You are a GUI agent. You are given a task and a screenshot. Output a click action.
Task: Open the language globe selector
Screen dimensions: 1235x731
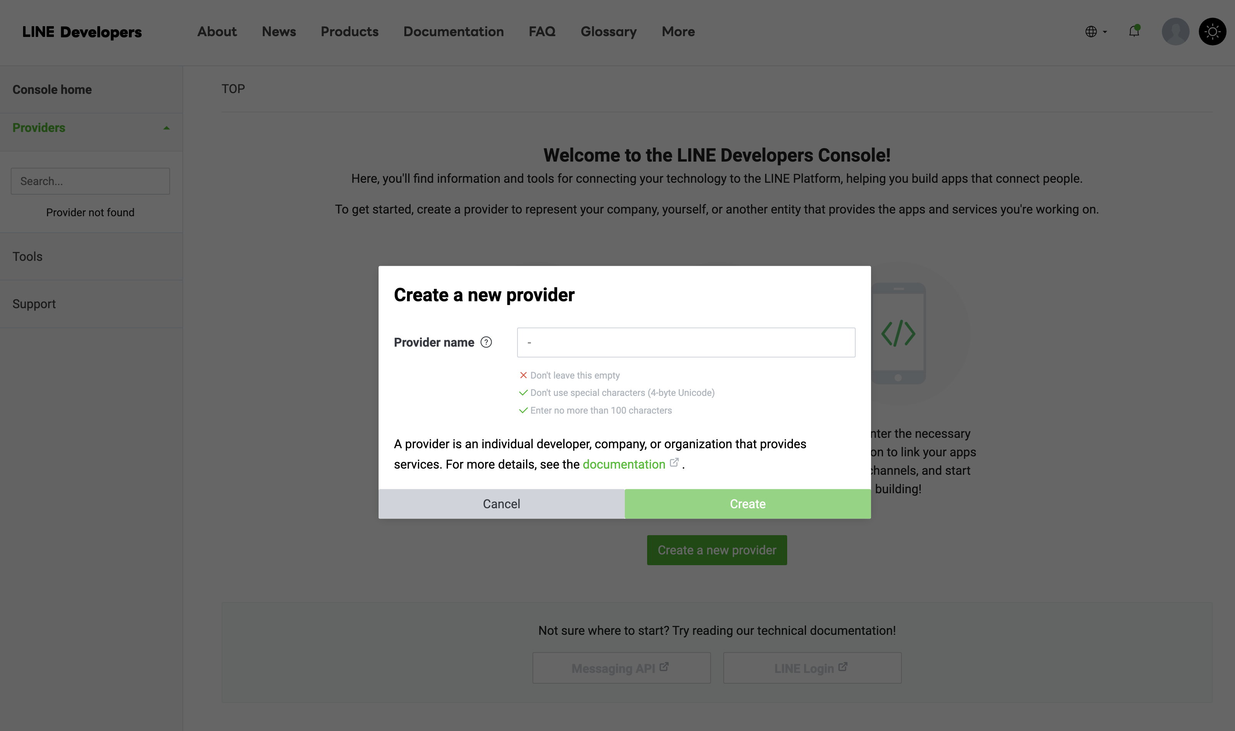tap(1096, 32)
